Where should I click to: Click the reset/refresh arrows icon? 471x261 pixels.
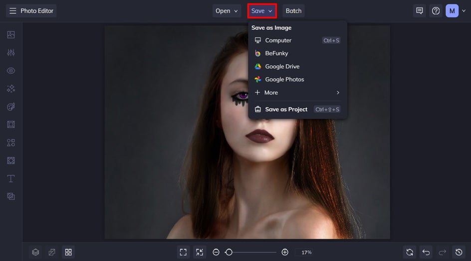(x=410, y=253)
